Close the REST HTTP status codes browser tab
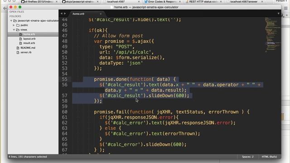Image resolution: width=290 pixels, height=163 pixels. point(221,1)
